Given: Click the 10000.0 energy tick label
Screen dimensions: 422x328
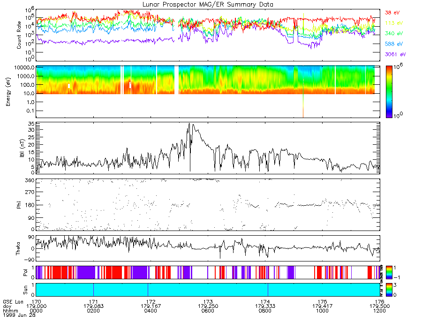Looking at the screenshot, I should (x=24, y=67).
